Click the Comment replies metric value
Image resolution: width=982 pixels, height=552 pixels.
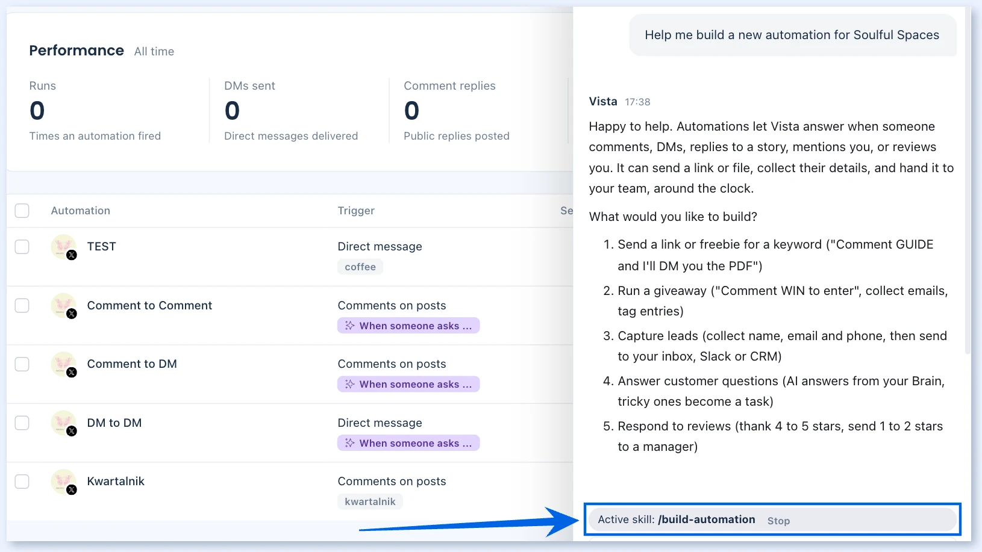(x=411, y=111)
